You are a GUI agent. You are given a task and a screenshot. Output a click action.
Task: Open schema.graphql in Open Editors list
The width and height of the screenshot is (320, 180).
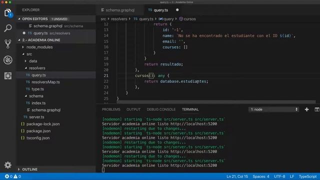56,26
